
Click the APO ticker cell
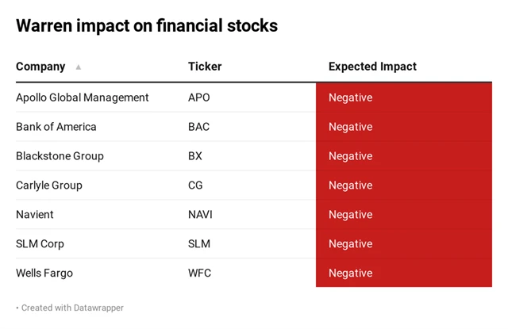coord(199,98)
